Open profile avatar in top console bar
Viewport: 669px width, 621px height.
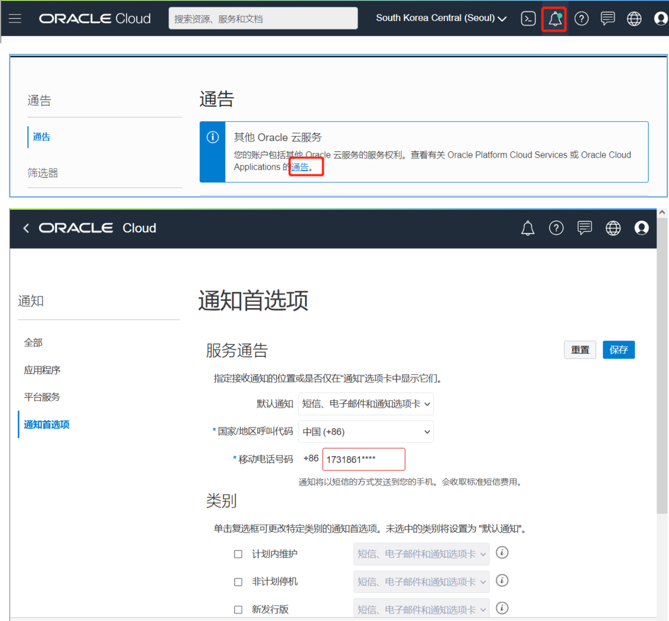click(661, 19)
